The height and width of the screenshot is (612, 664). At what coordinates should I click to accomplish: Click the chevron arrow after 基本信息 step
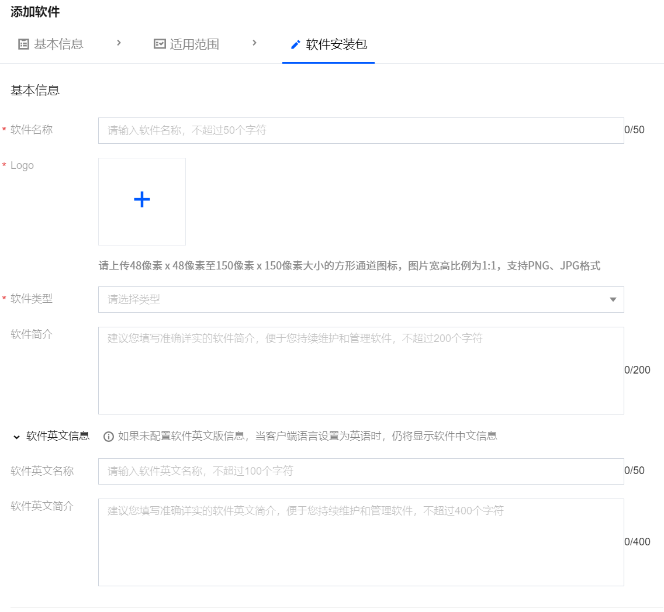tap(119, 43)
